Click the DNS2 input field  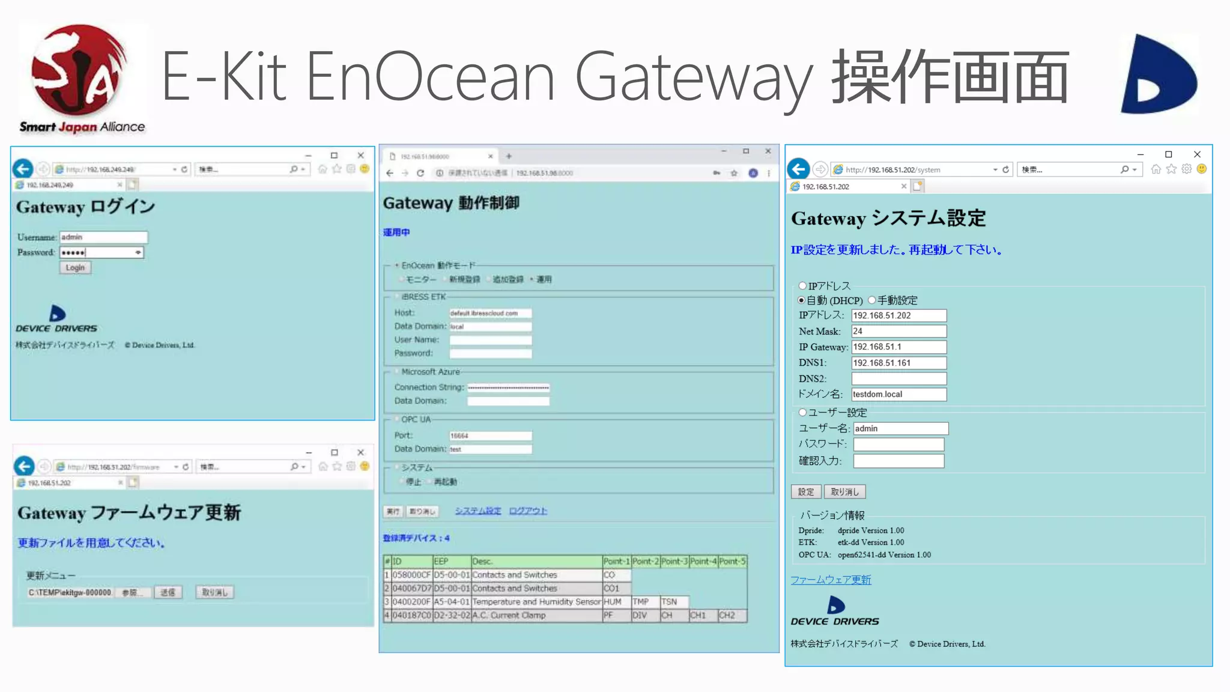(898, 379)
